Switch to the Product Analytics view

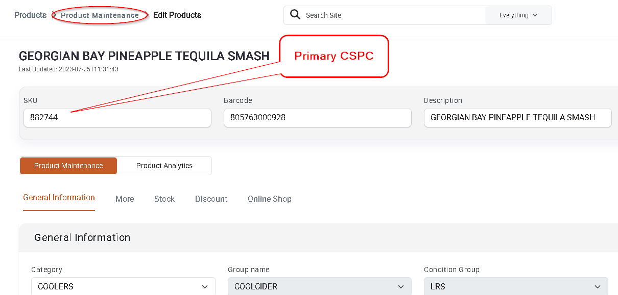(164, 166)
